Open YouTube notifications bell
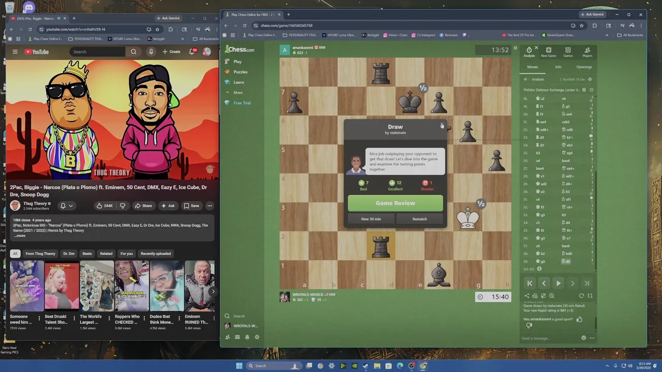 192,52
